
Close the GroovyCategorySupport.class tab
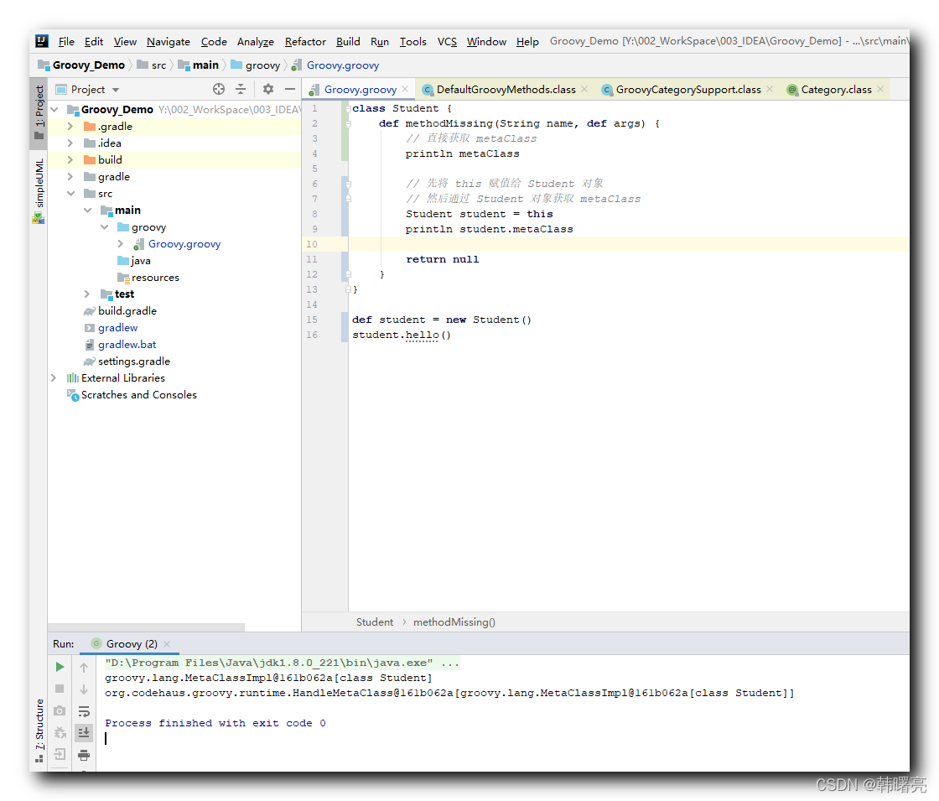(770, 89)
